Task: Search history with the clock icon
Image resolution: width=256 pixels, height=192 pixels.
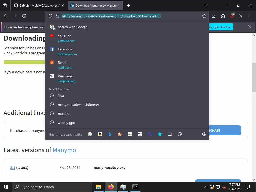Action: pos(180,134)
